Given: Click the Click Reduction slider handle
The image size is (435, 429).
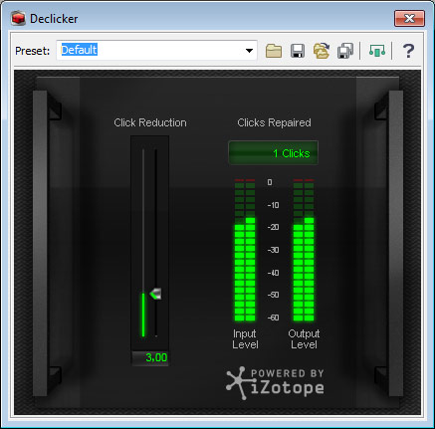Looking at the screenshot, I should tap(155, 294).
